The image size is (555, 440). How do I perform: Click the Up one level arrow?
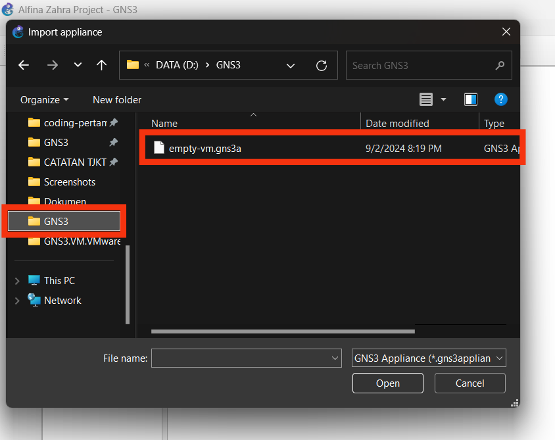pos(101,65)
